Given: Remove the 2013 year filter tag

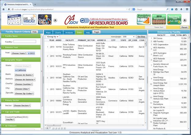Looking at the screenshot, I should (x=30, y=53).
